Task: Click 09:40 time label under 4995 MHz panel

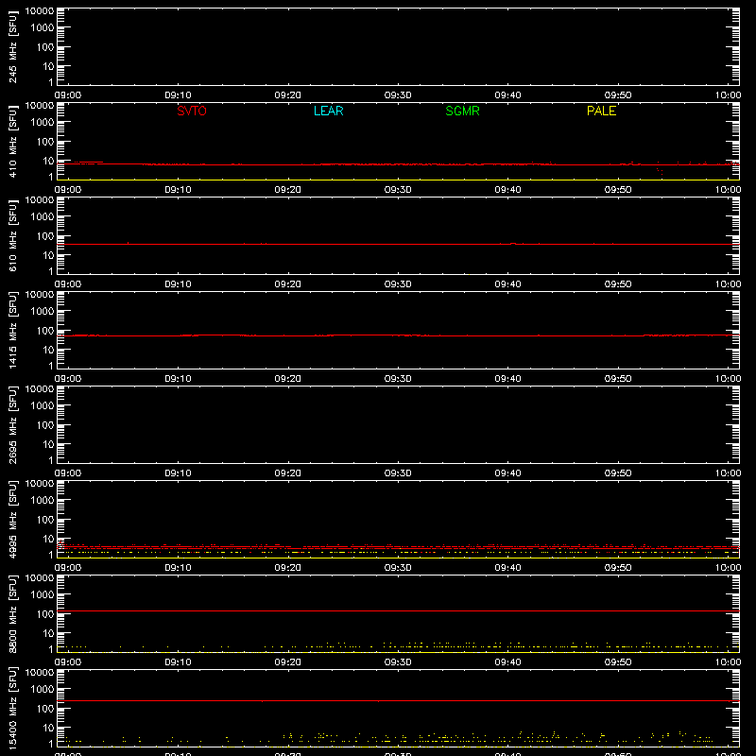Action: [507, 568]
